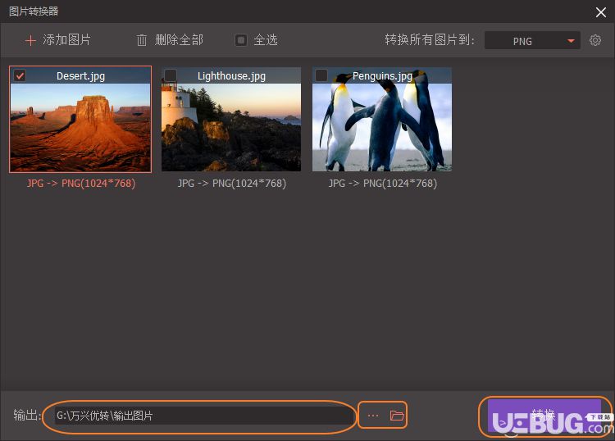Viewport: 615px width, 441px height.
Task: Click the purple 转换 convert button
Action: point(544,415)
